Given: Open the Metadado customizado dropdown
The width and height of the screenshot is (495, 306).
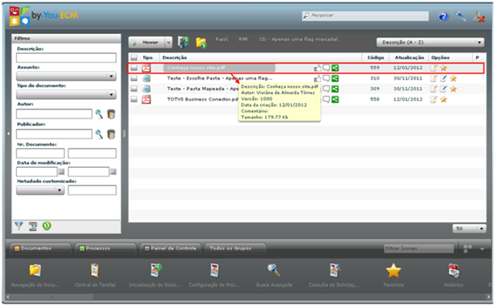Looking at the screenshot, I should pyautogui.click(x=40, y=190).
